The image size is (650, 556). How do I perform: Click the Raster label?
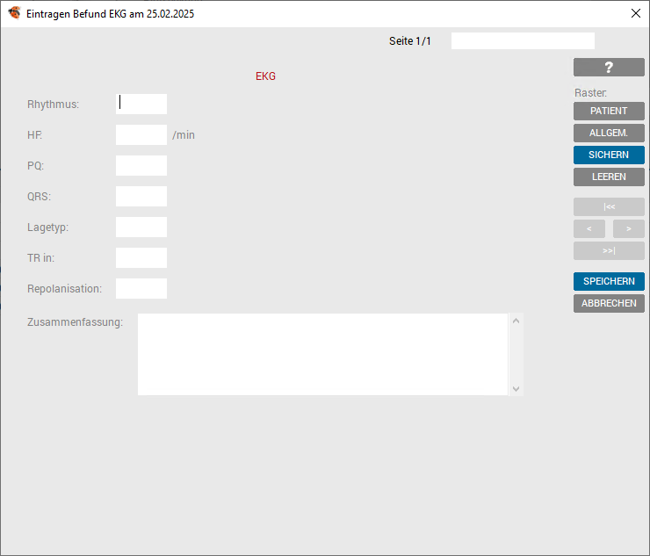590,92
